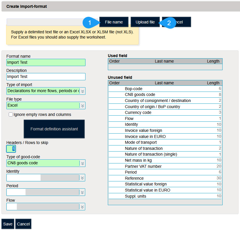Click Cancel at the bottom
This screenshot has height=235, width=240.
pyautogui.click(x=23, y=224)
